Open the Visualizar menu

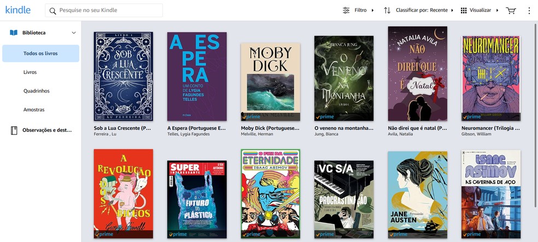pos(479,10)
